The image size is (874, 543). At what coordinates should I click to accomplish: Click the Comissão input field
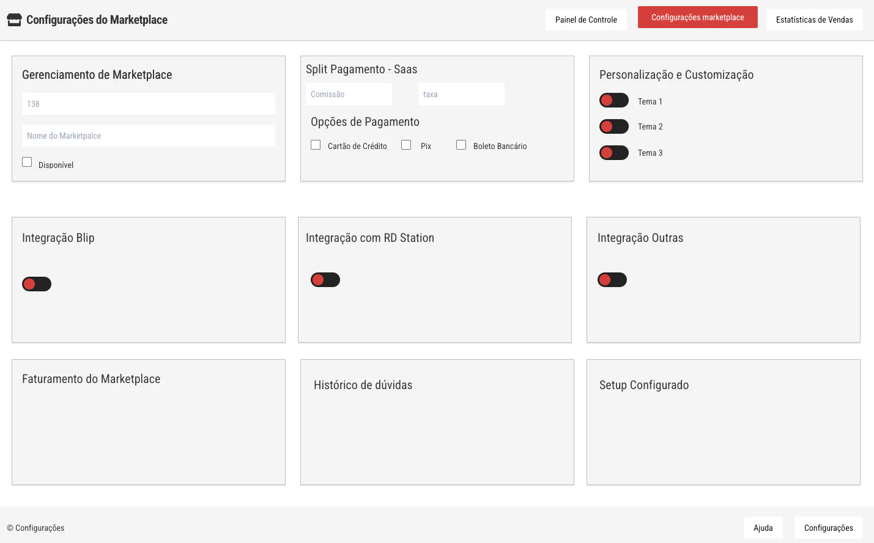[x=349, y=94]
